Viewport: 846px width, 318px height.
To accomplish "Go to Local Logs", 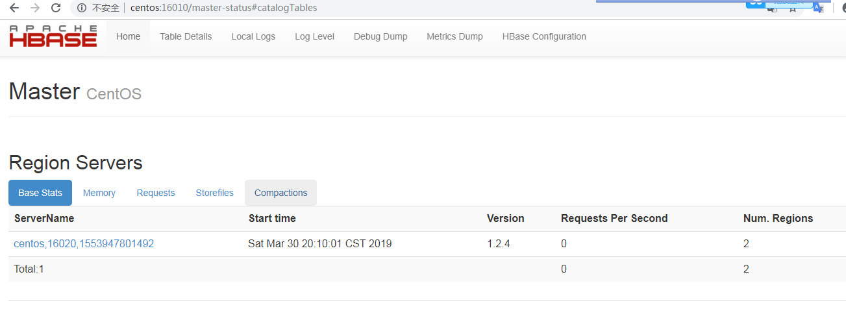I will (x=253, y=37).
